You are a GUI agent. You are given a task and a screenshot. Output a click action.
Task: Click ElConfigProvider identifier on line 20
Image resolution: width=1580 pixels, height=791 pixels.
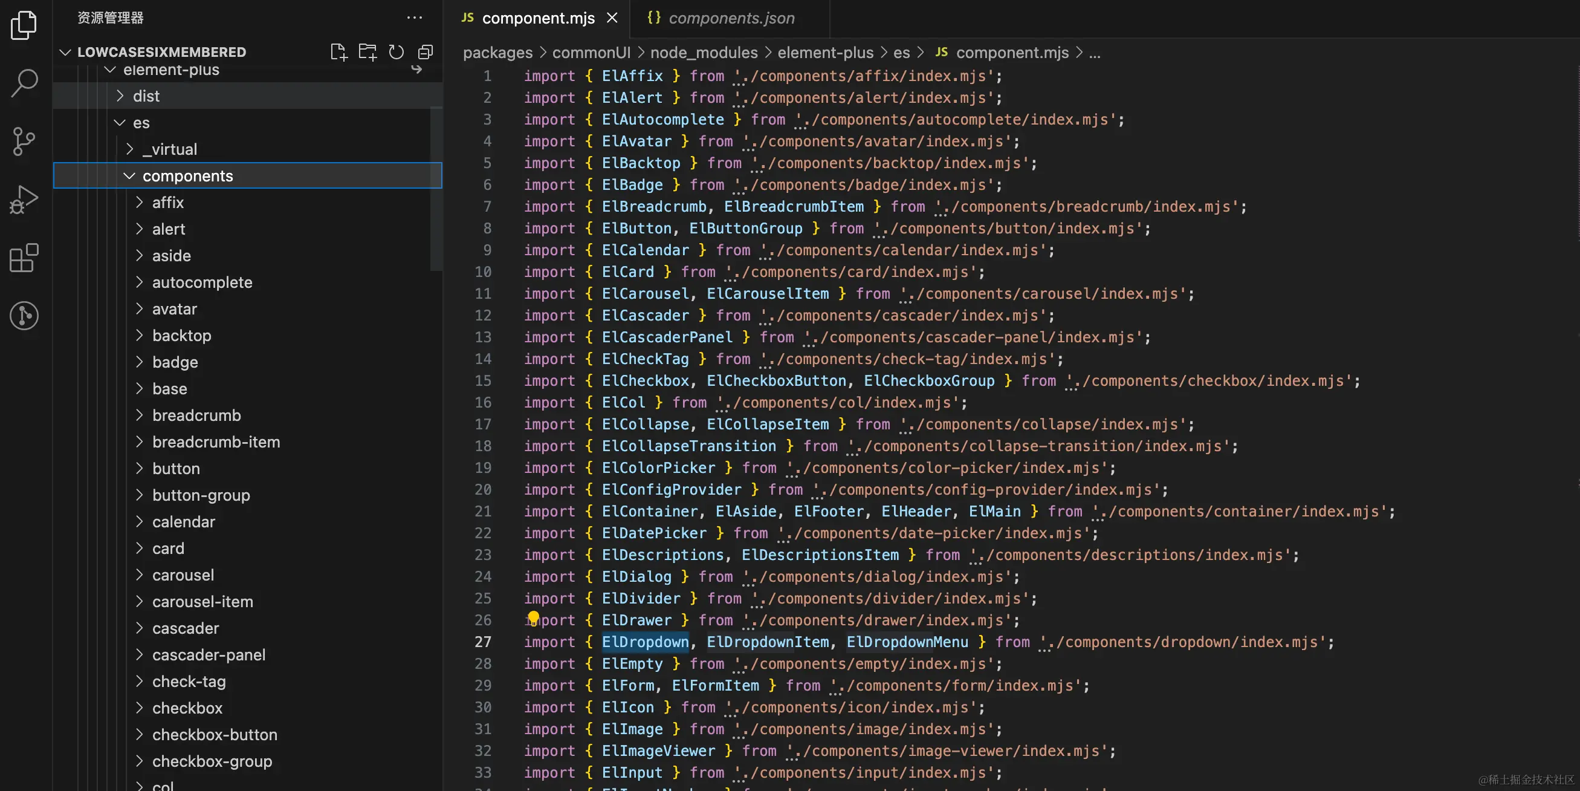pyautogui.click(x=671, y=490)
